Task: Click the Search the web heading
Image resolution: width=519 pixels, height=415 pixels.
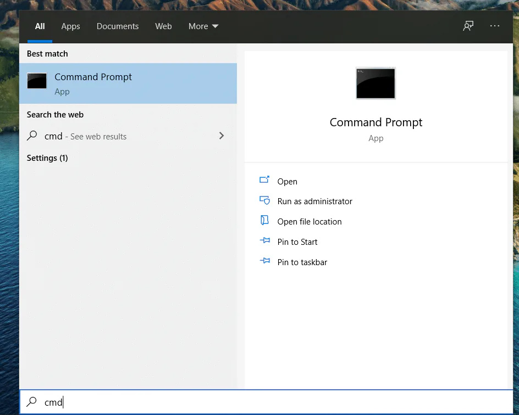Action: (x=55, y=115)
